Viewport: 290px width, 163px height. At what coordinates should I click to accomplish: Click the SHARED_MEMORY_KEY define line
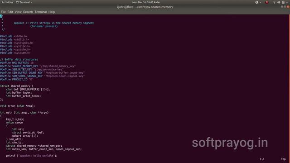point(38,66)
